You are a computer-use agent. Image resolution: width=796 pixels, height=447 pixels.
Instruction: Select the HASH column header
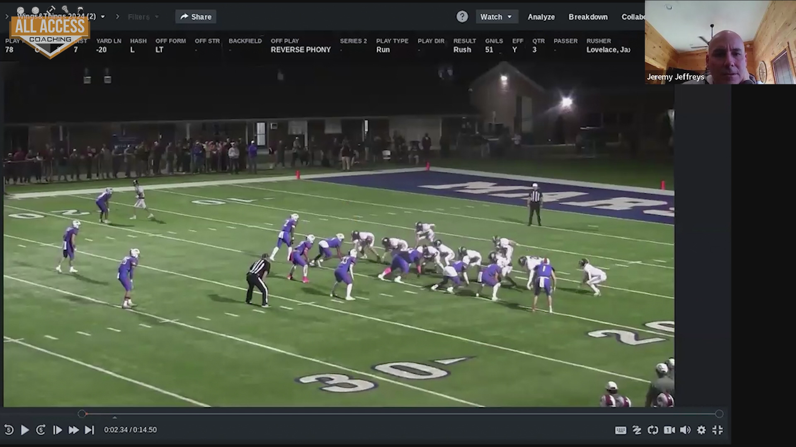tap(138, 41)
